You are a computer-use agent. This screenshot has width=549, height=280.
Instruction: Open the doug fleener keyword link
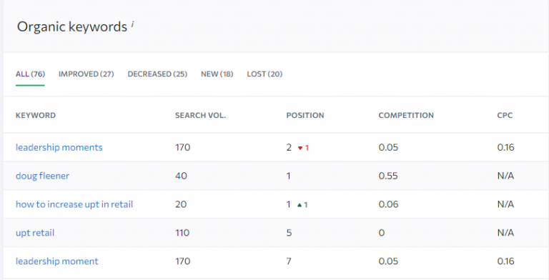click(x=42, y=176)
